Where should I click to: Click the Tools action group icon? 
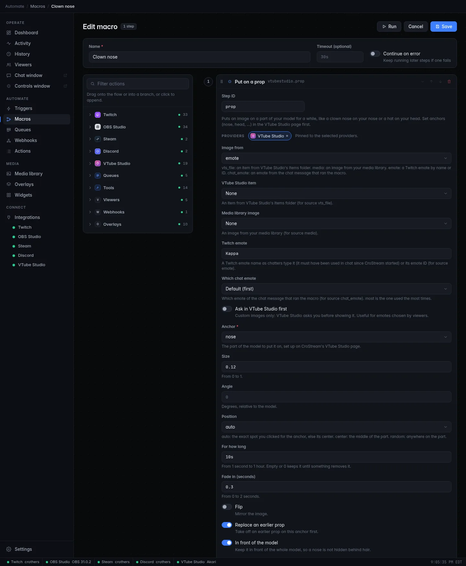(98, 188)
